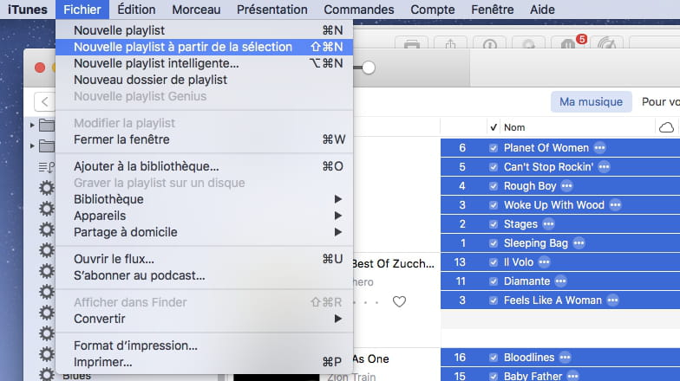The width and height of the screenshot is (680, 381).
Task: Expand the second sidebar playlist folder
Action: click(32, 145)
